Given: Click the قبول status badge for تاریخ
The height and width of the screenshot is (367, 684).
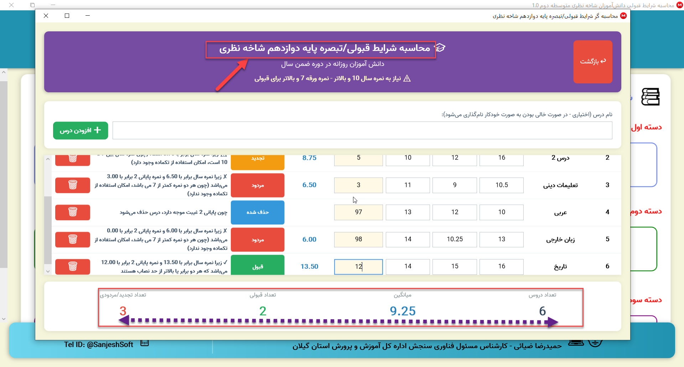Looking at the screenshot, I should 258,266.
